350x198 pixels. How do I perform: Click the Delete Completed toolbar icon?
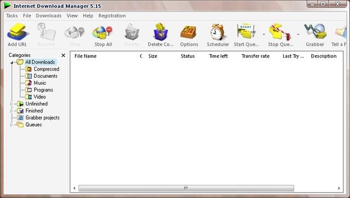[x=160, y=32]
